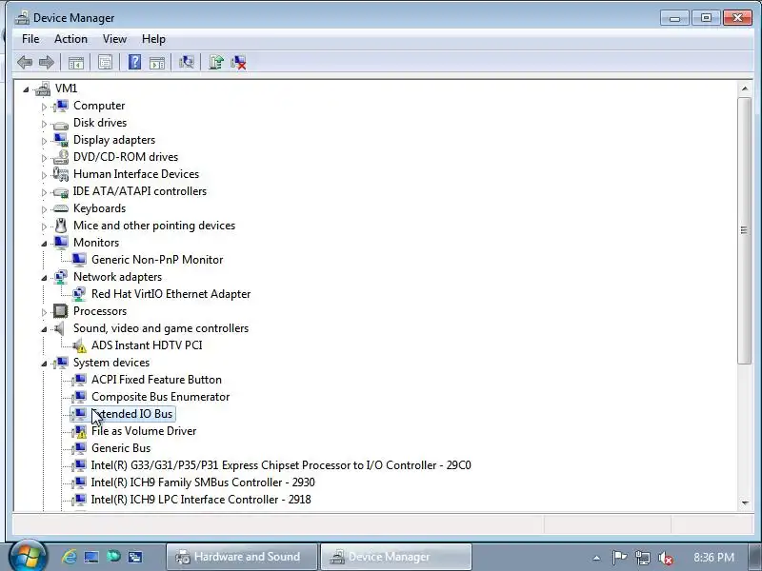Image resolution: width=762 pixels, height=571 pixels.
Task: Select ACPI Fixed Feature Button device
Action: (x=156, y=380)
